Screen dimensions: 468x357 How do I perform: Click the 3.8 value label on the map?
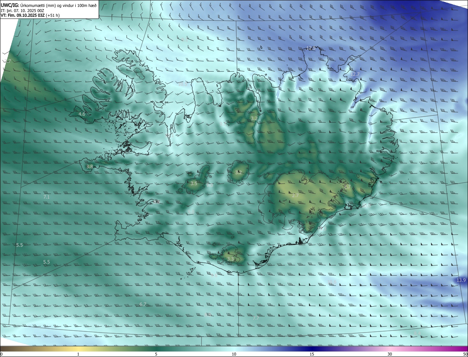(x=90, y=166)
